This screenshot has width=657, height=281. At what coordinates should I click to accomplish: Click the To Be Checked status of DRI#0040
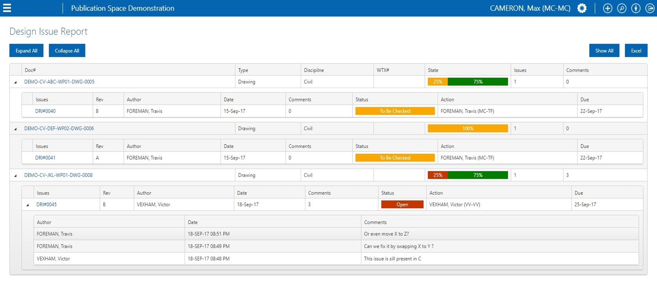click(395, 111)
